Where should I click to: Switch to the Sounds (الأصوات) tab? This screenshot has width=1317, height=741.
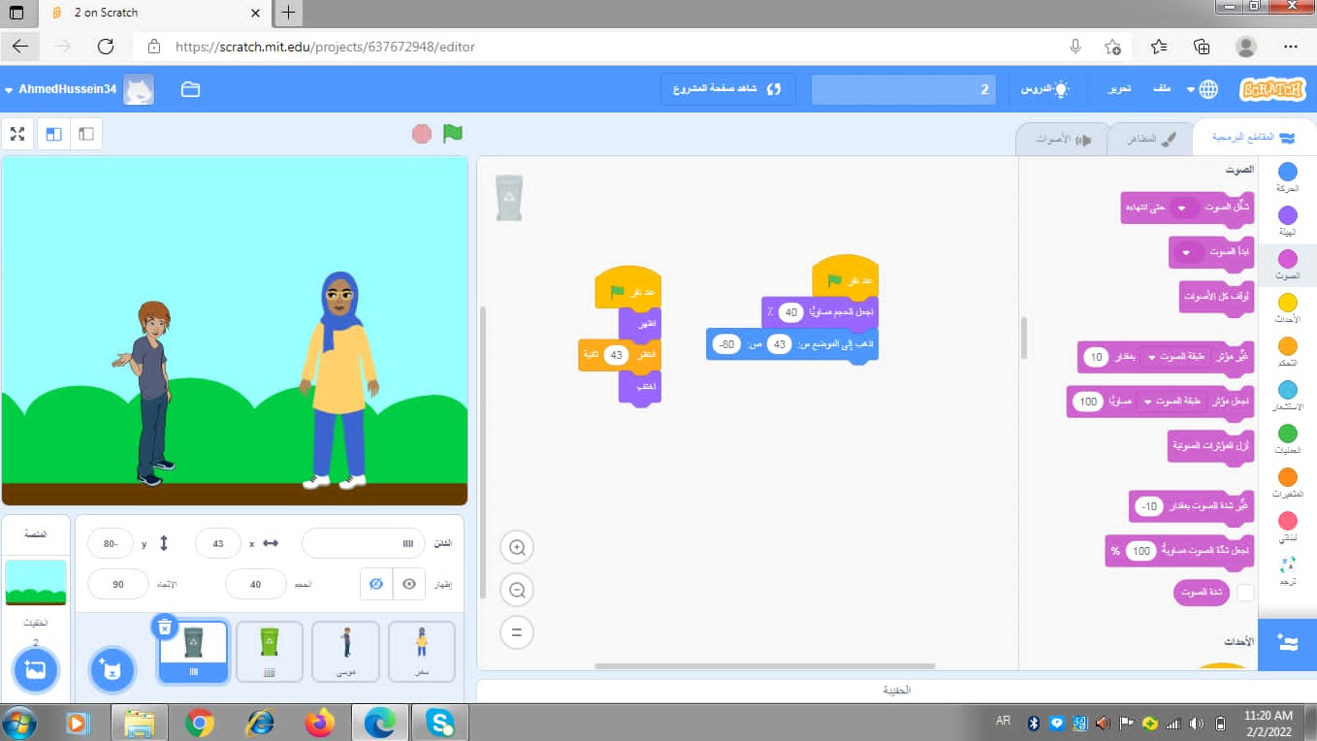pos(1063,139)
